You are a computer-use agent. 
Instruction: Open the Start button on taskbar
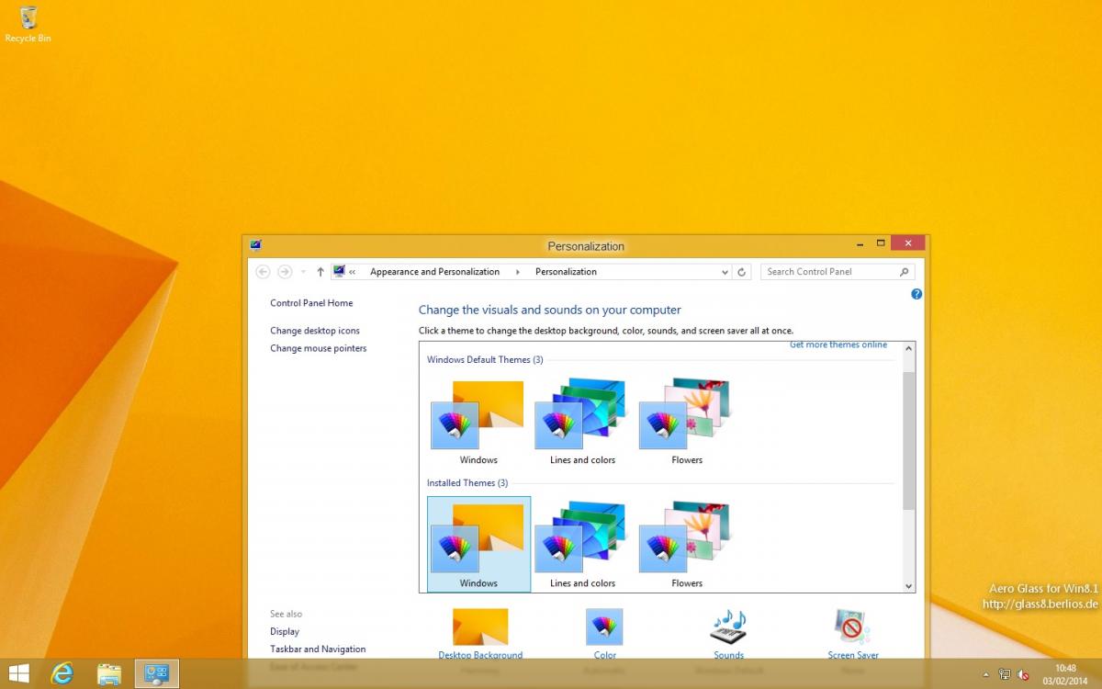[x=18, y=673]
